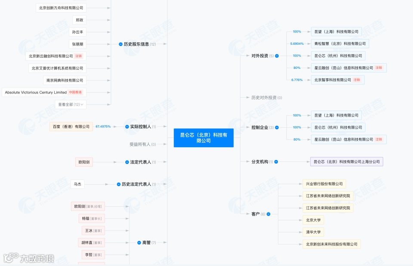Expand 查看全部 (12) shareholders list

[x=71, y=105]
